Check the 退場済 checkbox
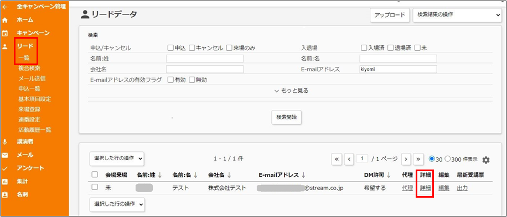507x217 pixels. 391,48
